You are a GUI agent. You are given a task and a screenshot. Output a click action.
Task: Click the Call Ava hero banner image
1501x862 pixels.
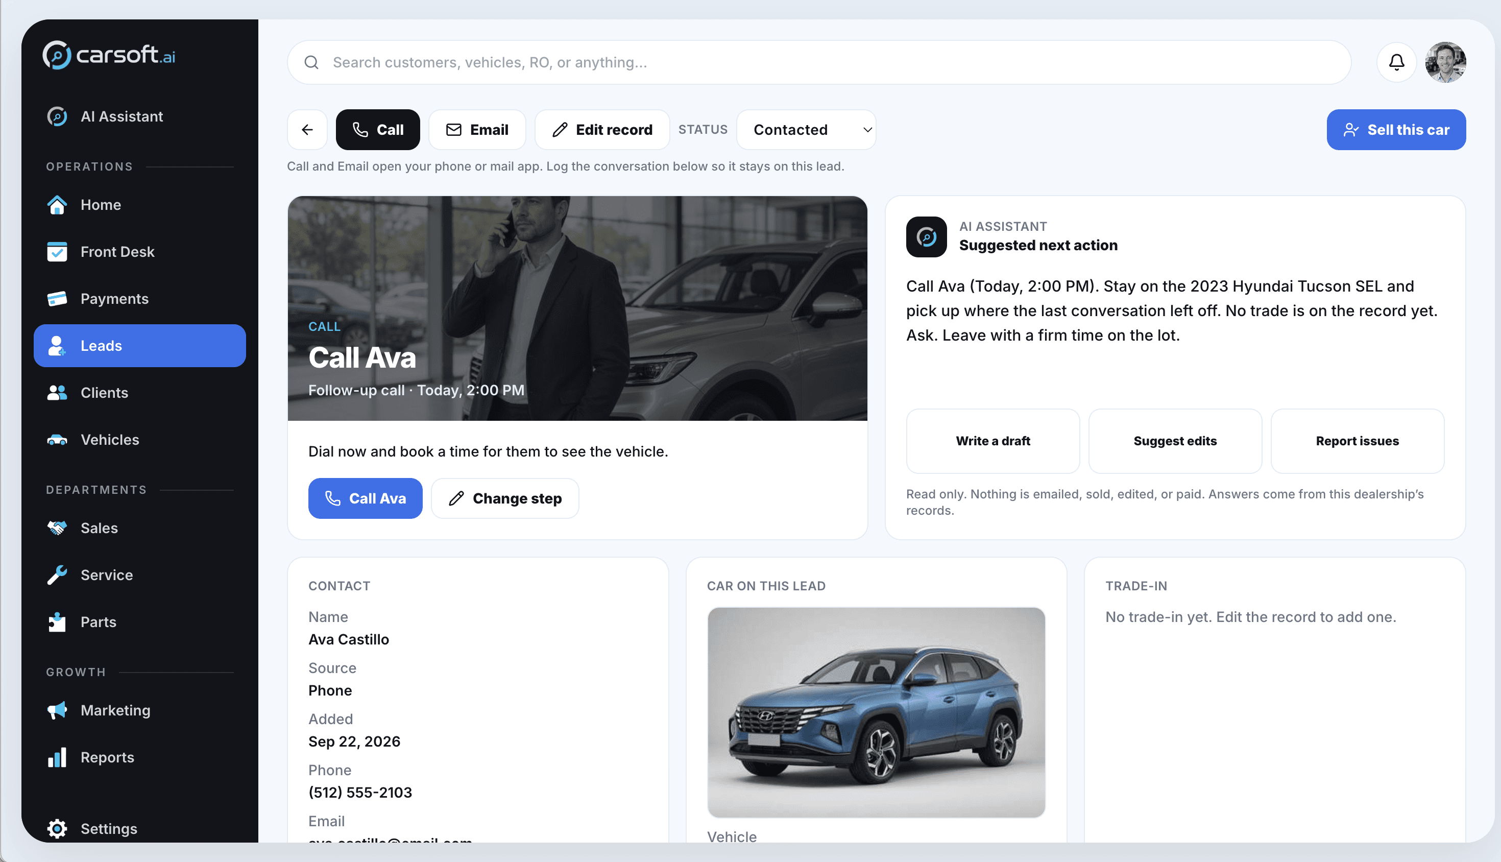pos(577,308)
